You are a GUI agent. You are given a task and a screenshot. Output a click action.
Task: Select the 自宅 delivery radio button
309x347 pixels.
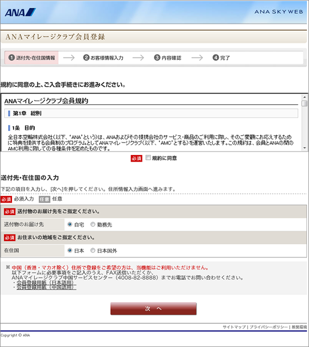pos(70,224)
